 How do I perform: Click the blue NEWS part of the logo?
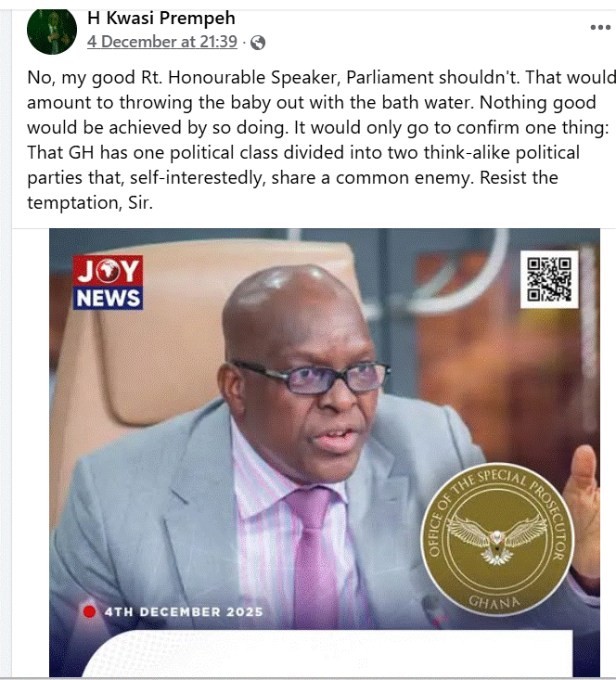click(x=108, y=298)
